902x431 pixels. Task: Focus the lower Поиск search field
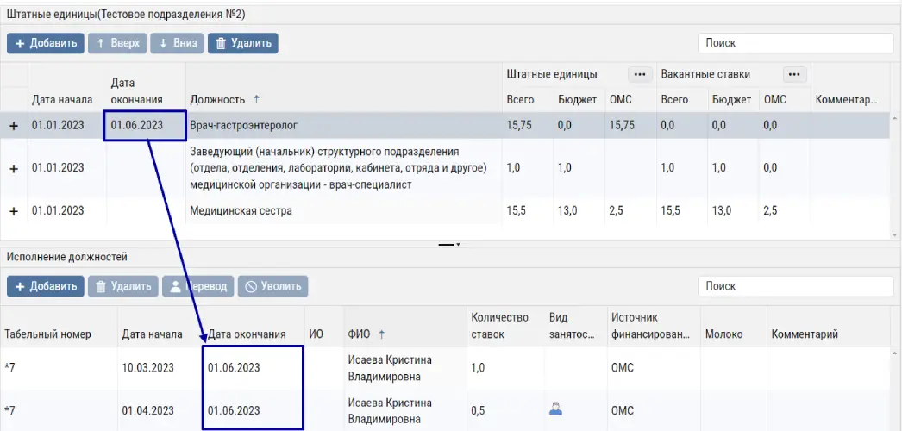pyautogui.click(x=793, y=286)
